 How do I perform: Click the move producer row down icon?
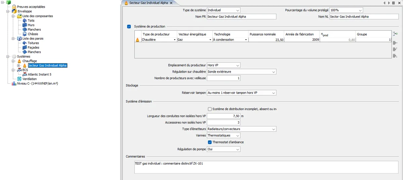[x=395, y=56]
